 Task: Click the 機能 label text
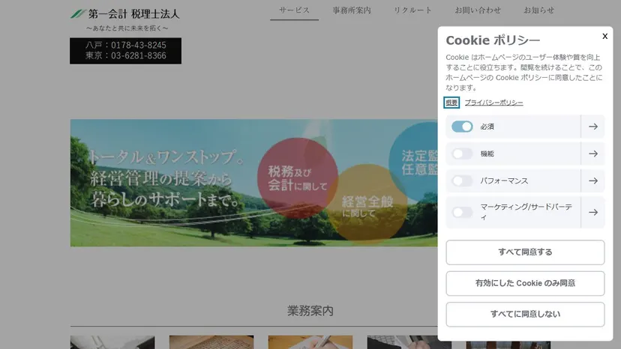coord(487,154)
